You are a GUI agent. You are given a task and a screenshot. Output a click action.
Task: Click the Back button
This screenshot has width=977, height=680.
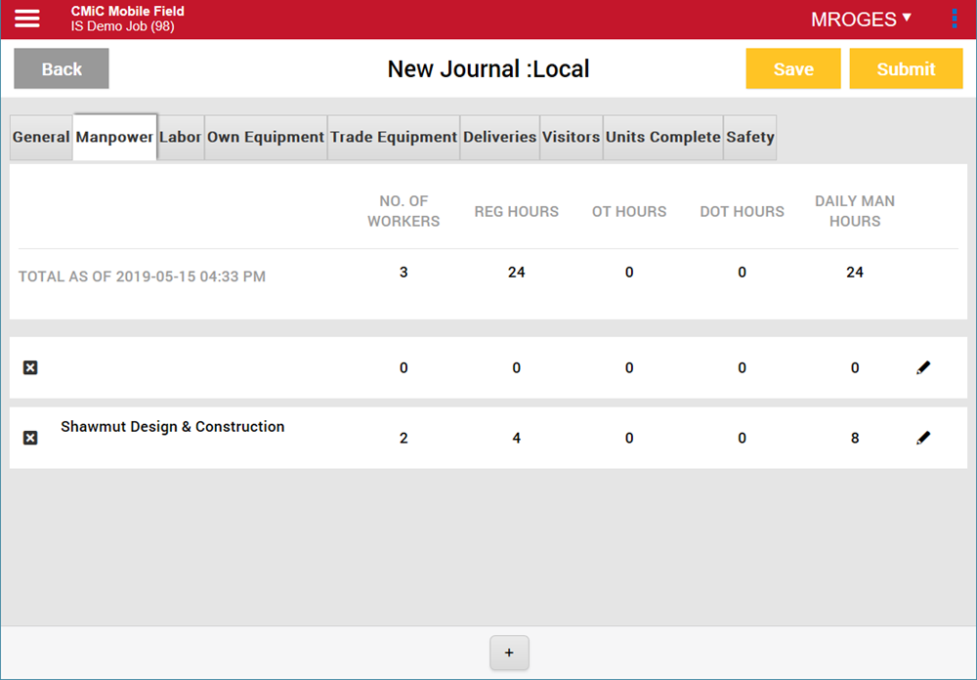(x=62, y=69)
